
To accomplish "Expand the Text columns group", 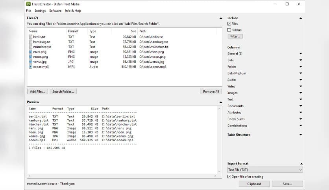I will [301, 99].
